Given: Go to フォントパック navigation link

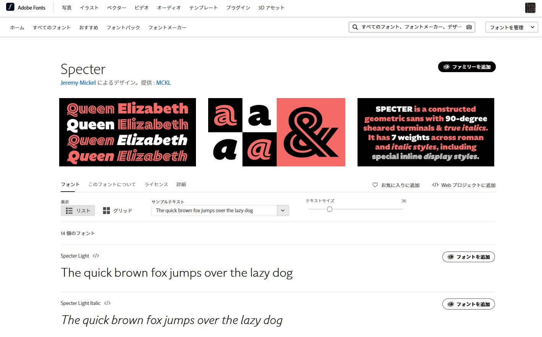Looking at the screenshot, I should point(123,27).
